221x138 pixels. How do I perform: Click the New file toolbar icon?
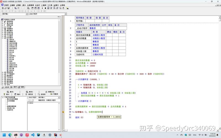point(3,8)
